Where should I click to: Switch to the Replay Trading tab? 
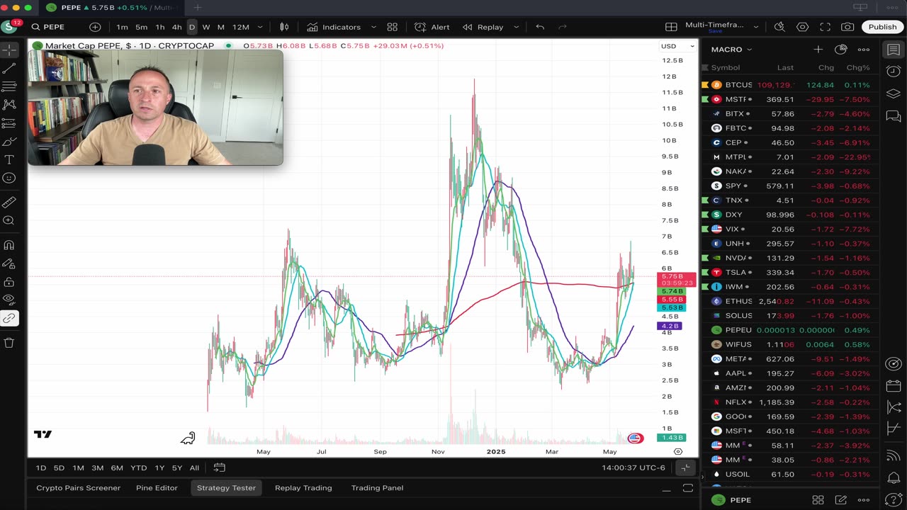click(303, 488)
